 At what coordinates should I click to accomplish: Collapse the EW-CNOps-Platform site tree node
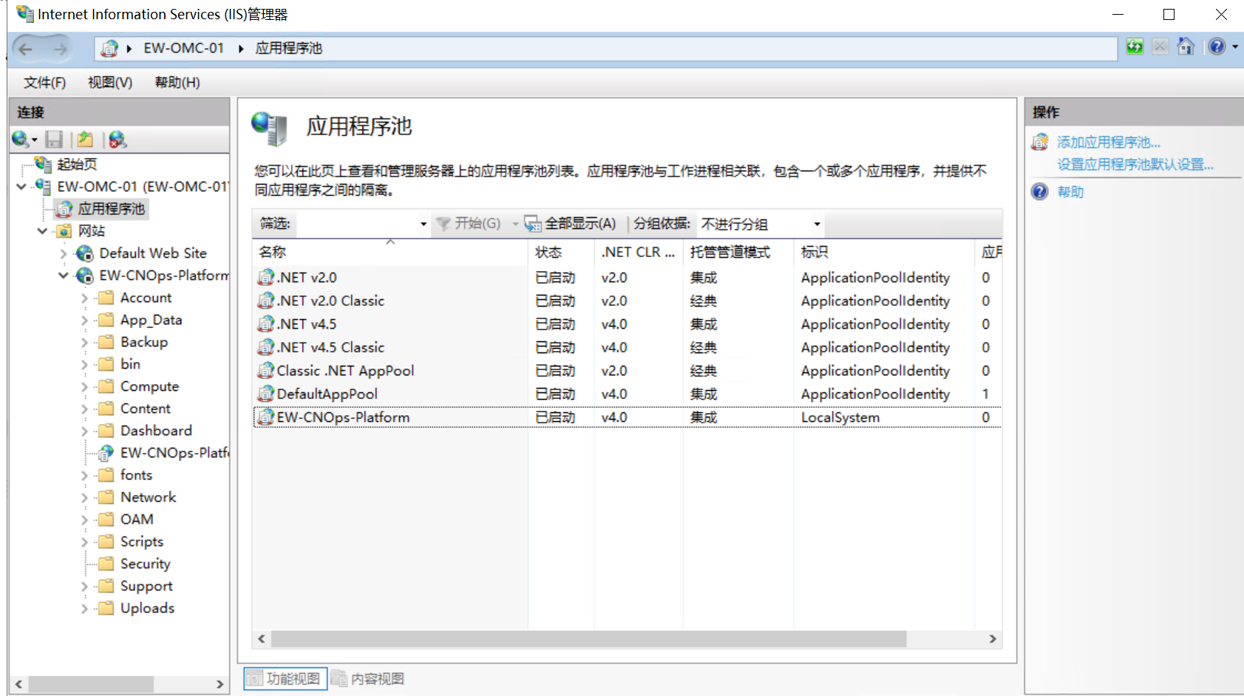click(64, 276)
